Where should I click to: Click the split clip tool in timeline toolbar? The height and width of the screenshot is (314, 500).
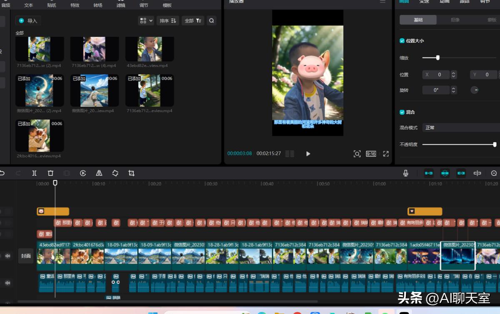(35, 173)
